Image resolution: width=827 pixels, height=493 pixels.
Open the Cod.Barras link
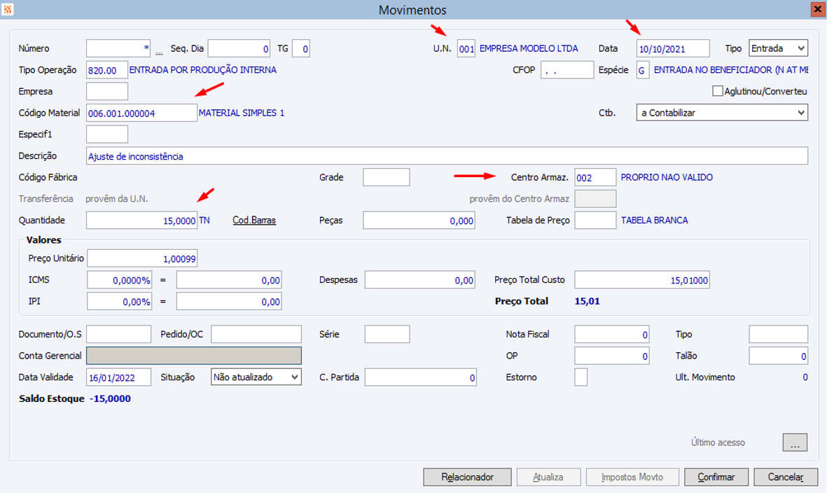click(254, 220)
